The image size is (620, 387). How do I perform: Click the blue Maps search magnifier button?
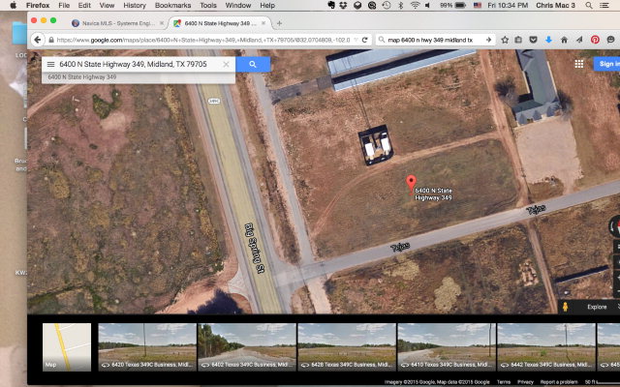click(x=253, y=65)
